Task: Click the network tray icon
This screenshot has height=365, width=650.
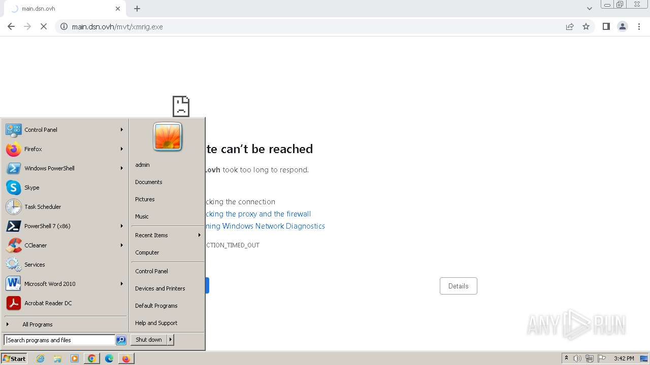Action: pos(590,358)
